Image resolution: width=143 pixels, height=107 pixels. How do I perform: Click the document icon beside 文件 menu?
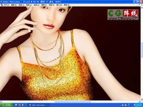[x=2, y=5]
